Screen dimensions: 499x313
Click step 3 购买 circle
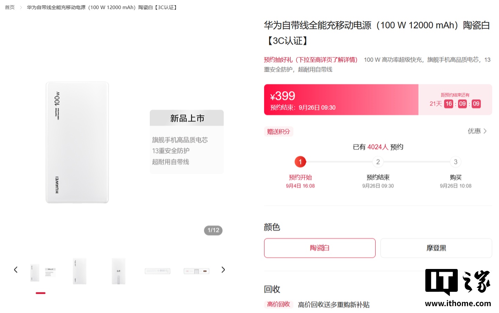tap(455, 162)
